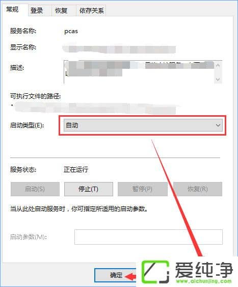Screen dimensions: 238x287
Task: Confirm with the 确定 button
Action: tap(115, 275)
